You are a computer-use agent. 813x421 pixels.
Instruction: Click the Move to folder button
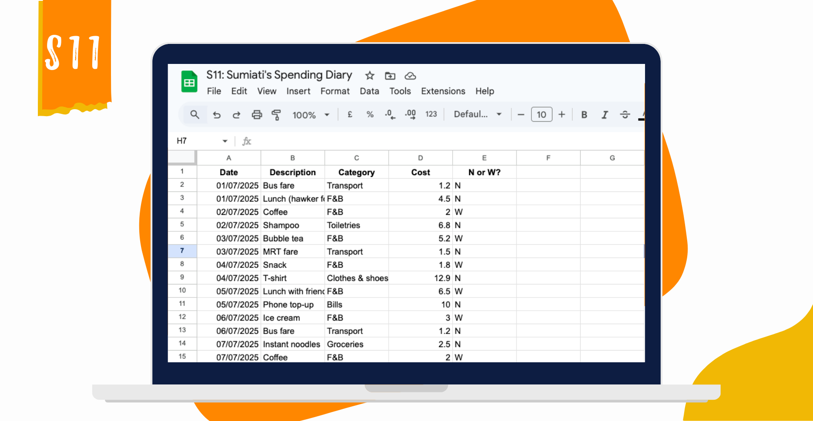(x=390, y=75)
